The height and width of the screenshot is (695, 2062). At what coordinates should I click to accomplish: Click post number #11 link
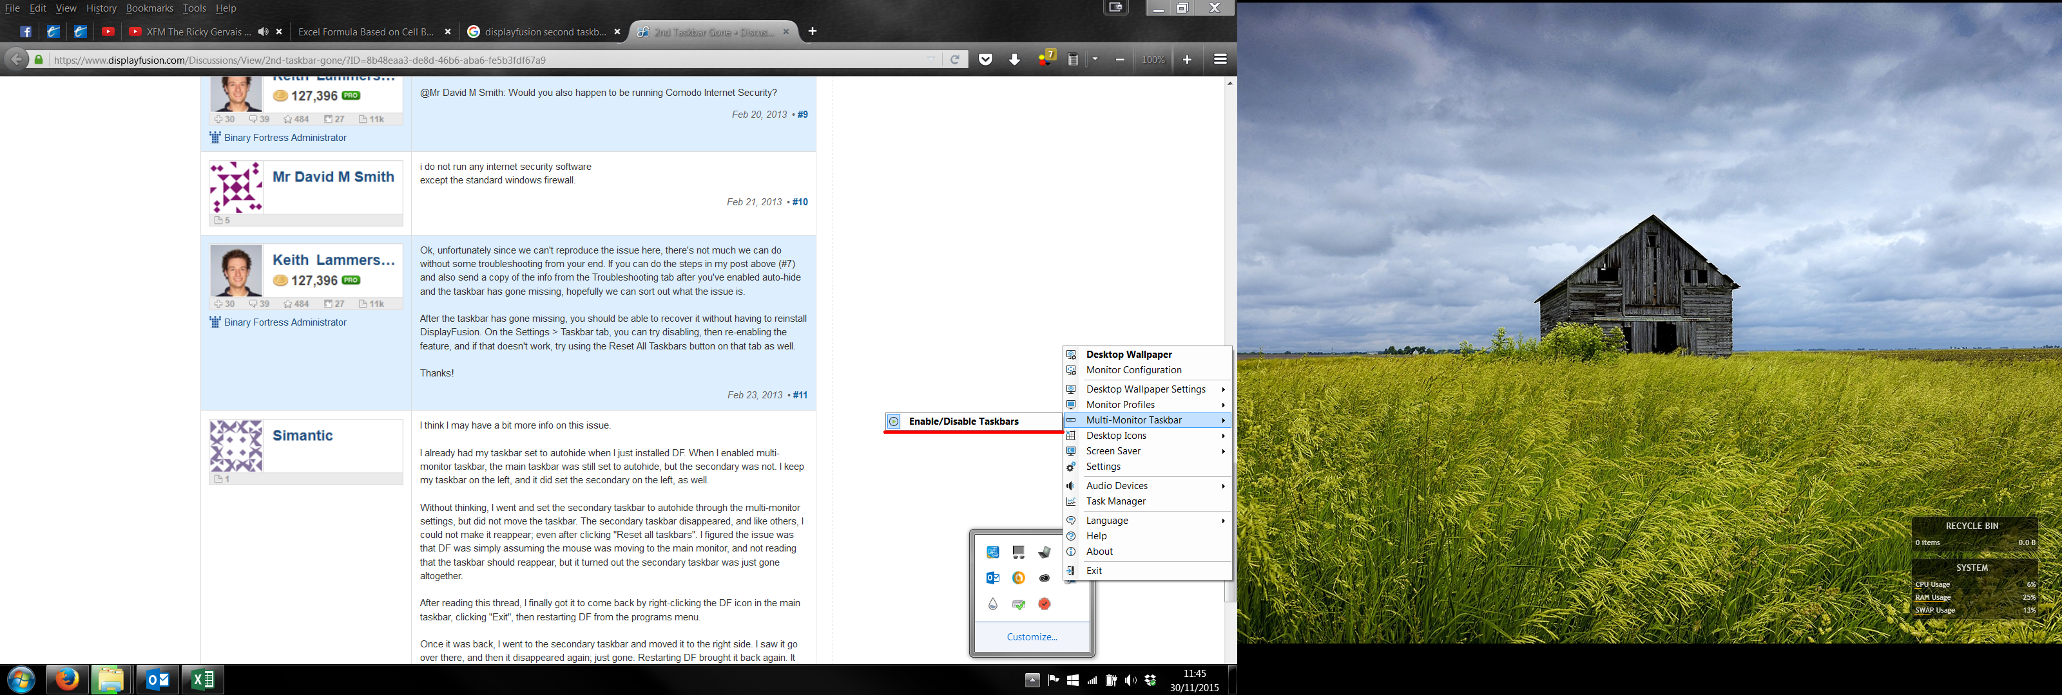800,395
